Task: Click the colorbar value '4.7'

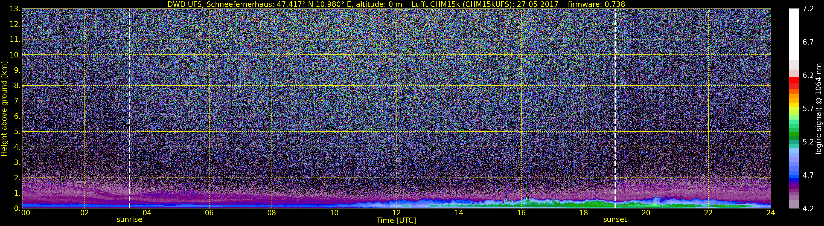Action: (x=808, y=175)
